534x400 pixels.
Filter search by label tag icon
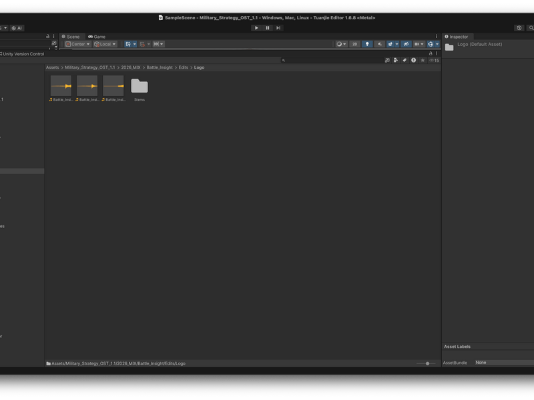(405, 60)
